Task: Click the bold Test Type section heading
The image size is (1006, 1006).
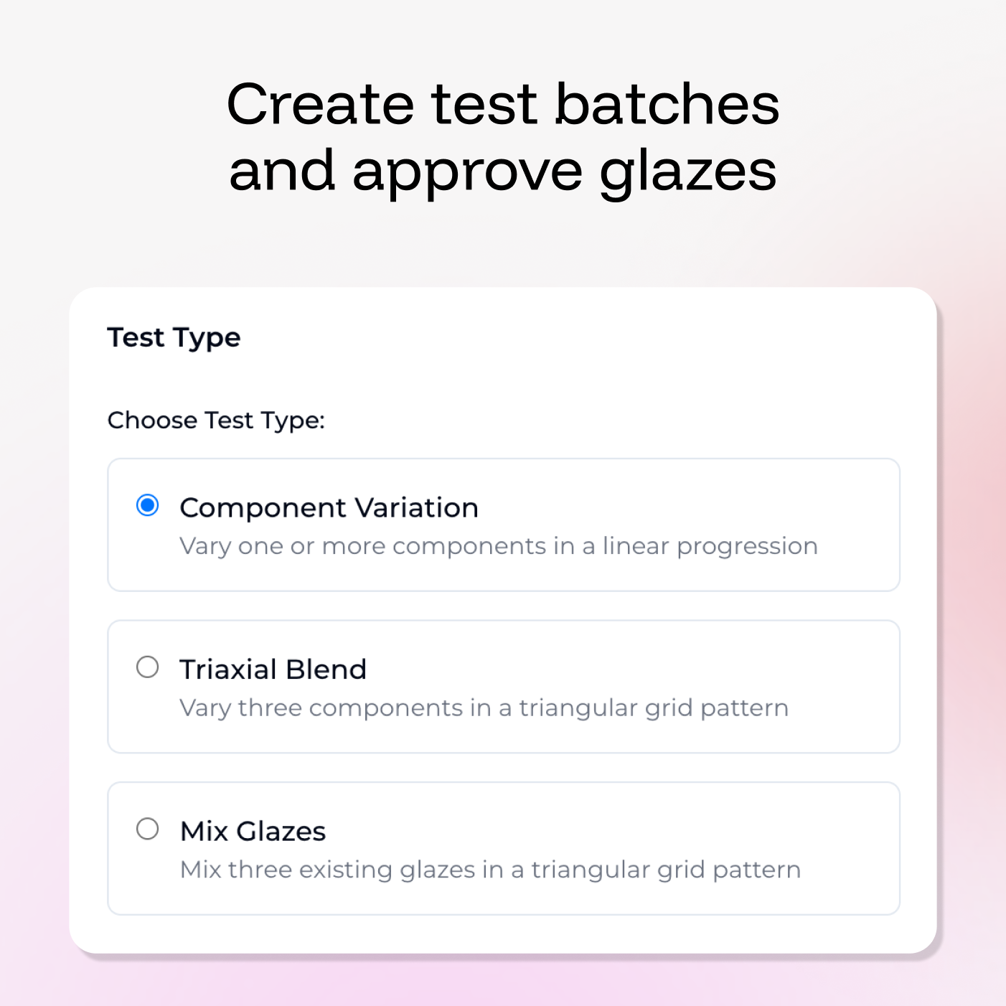Action: coord(174,337)
